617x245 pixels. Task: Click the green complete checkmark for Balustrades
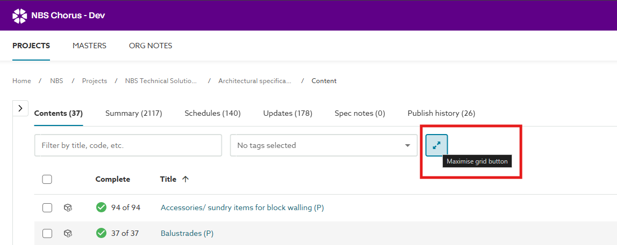(101, 233)
